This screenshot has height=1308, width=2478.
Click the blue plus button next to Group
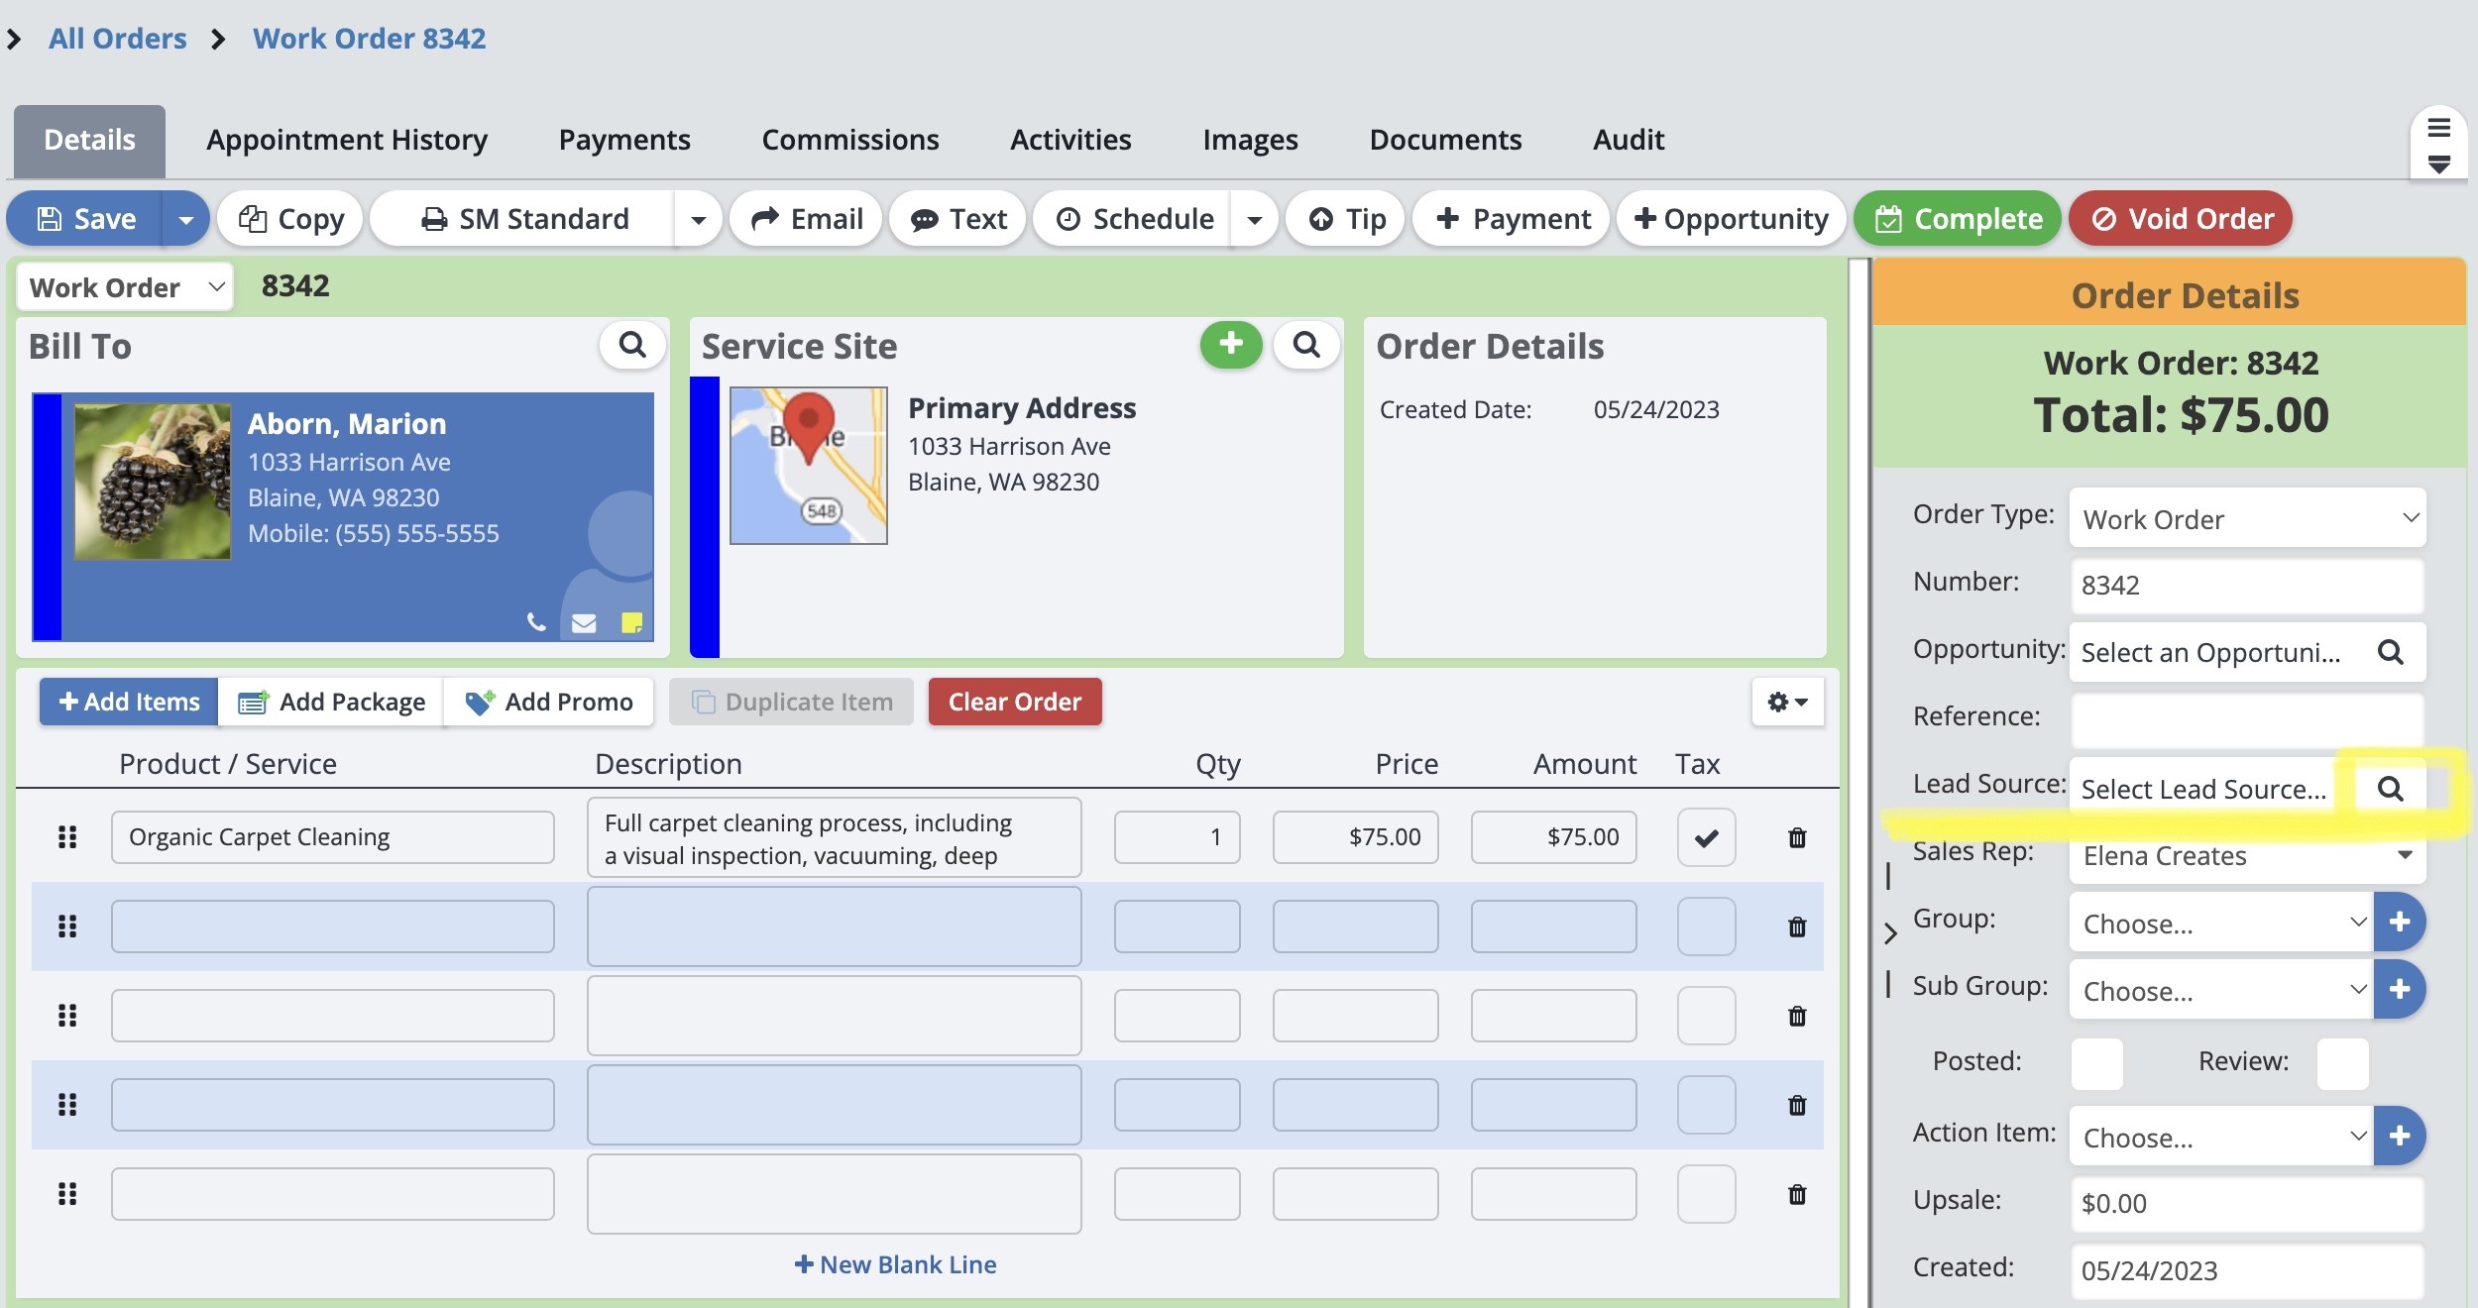click(2399, 922)
